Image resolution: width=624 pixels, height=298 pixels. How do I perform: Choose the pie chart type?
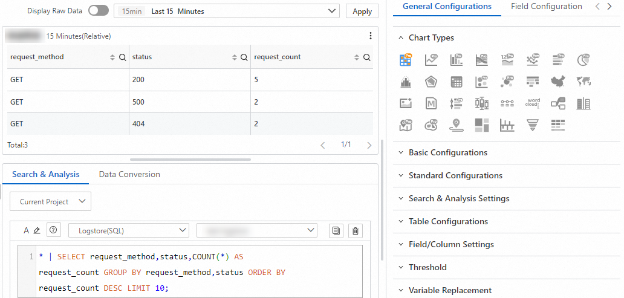(583, 60)
